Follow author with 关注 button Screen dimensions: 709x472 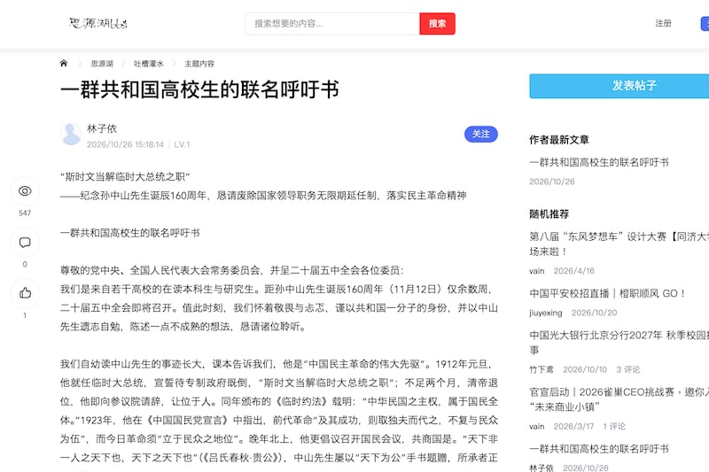pos(481,134)
